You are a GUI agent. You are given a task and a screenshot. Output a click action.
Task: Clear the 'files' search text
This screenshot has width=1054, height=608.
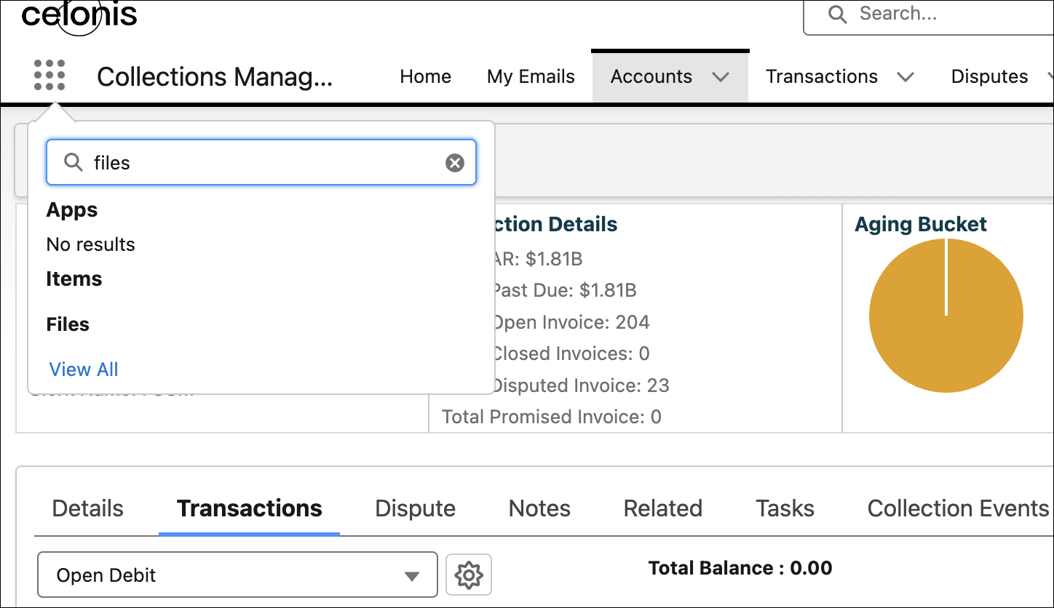click(x=455, y=163)
